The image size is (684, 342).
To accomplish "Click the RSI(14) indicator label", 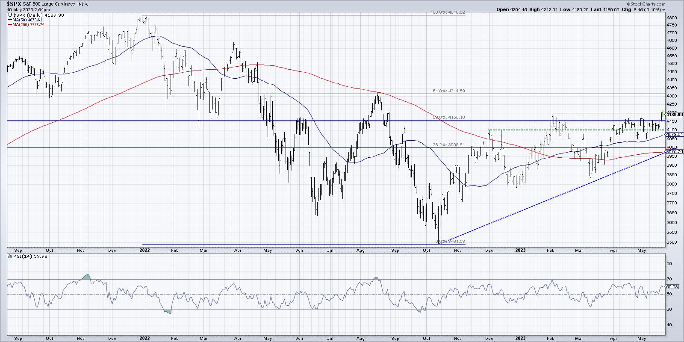I will point(18,256).
